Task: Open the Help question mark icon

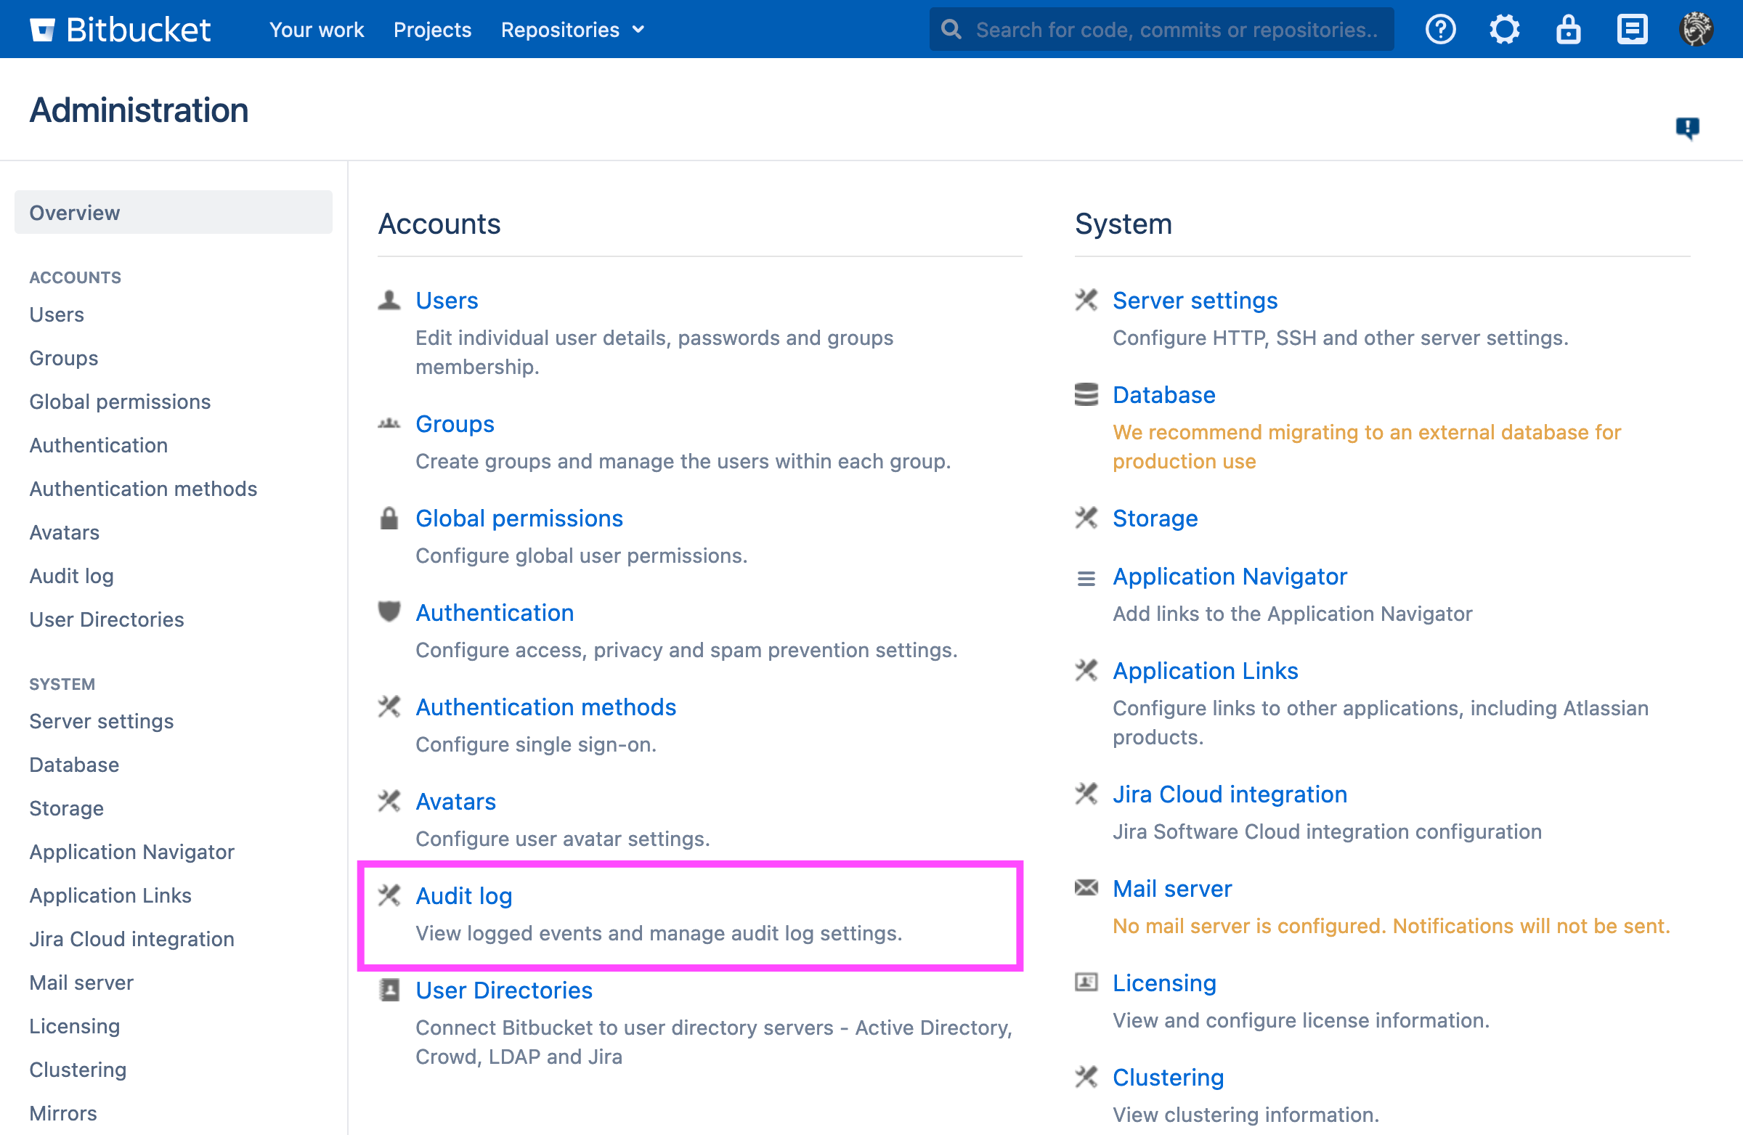Action: (1440, 29)
